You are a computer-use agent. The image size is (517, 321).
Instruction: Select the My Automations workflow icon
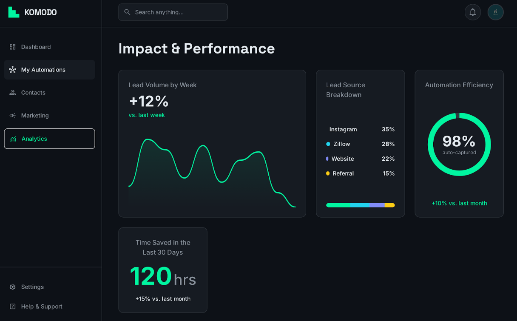point(13,70)
